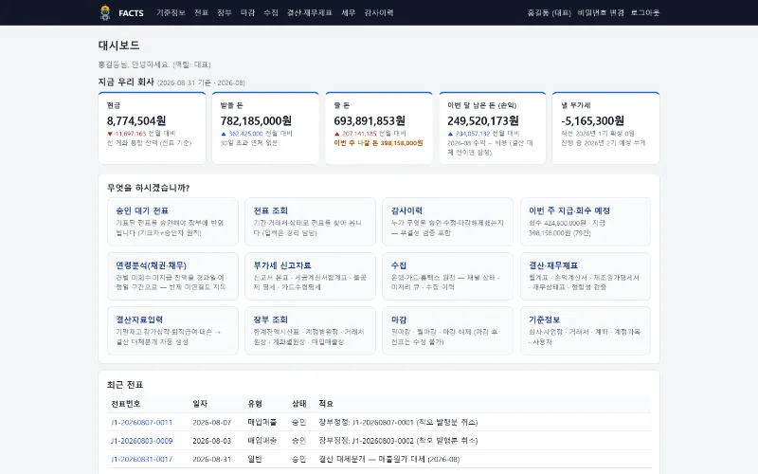Open the 결산·재무제표 shortcut card

(586, 276)
